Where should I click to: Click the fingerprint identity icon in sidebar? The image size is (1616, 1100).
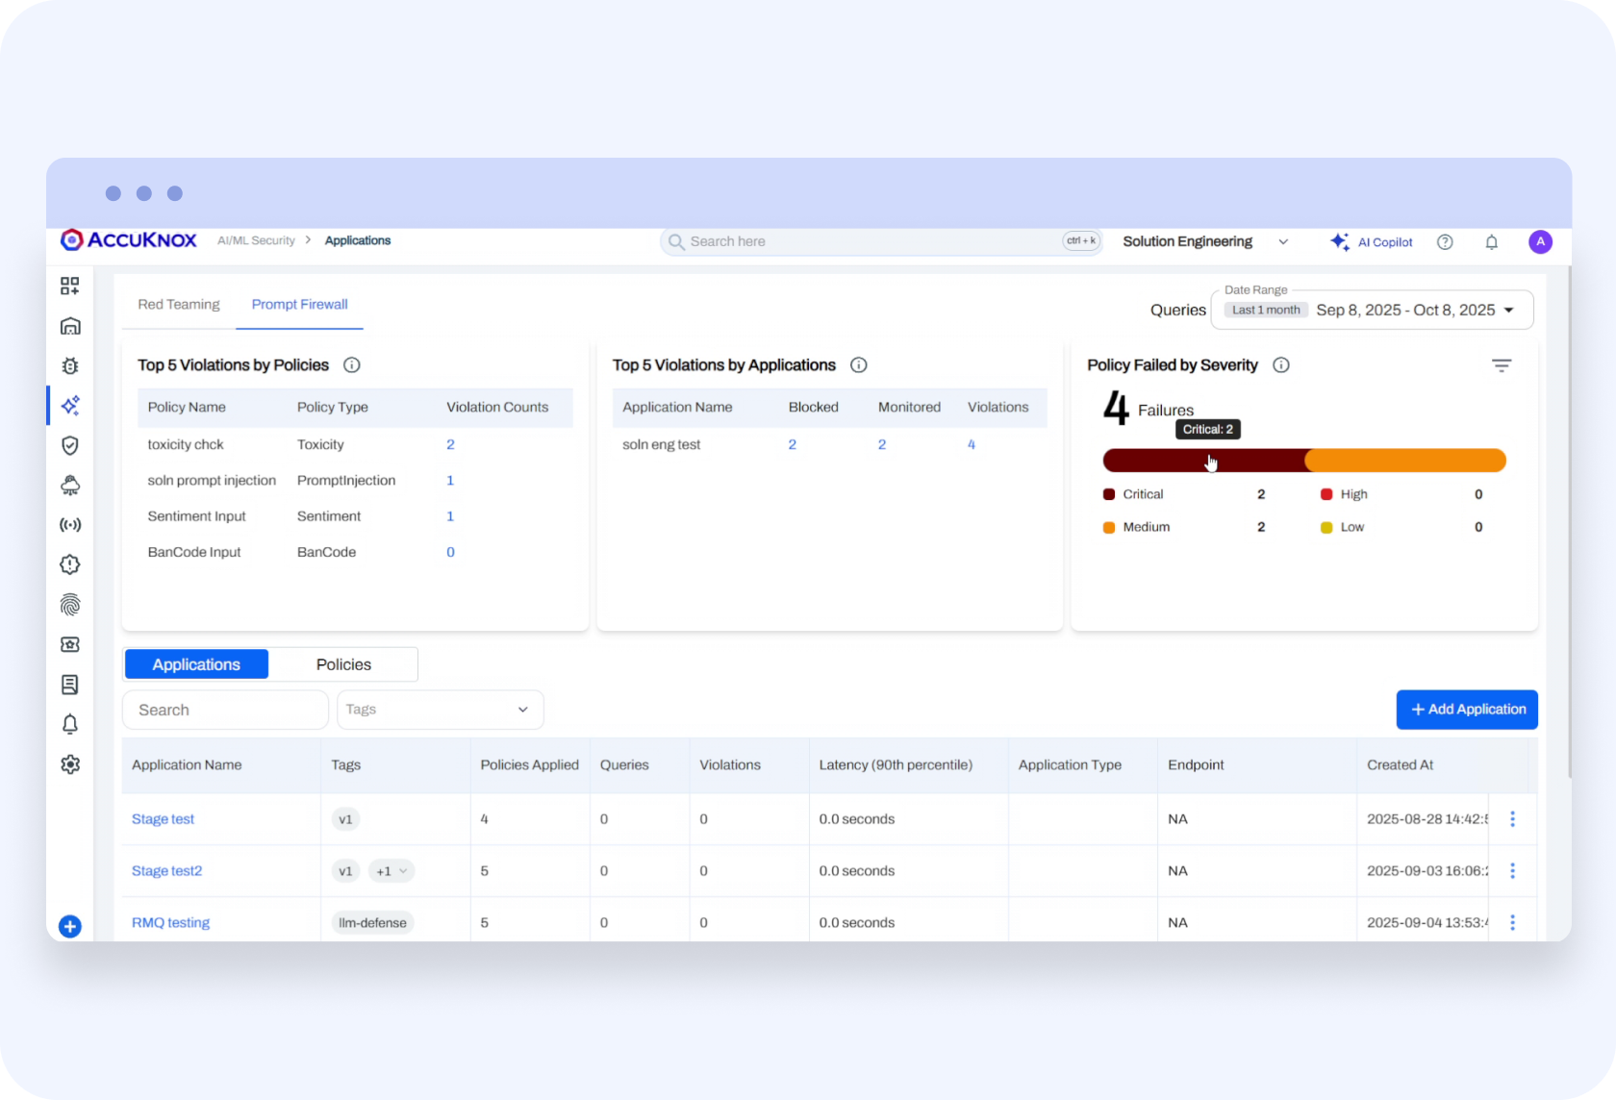pos(70,605)
